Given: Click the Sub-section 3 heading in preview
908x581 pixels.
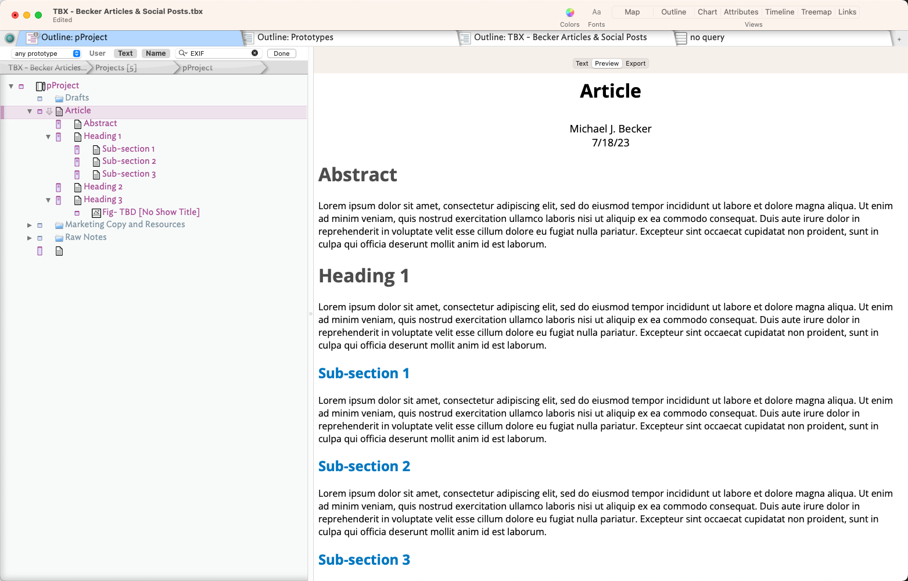Looking at the screenshot, I should (364, 560).
